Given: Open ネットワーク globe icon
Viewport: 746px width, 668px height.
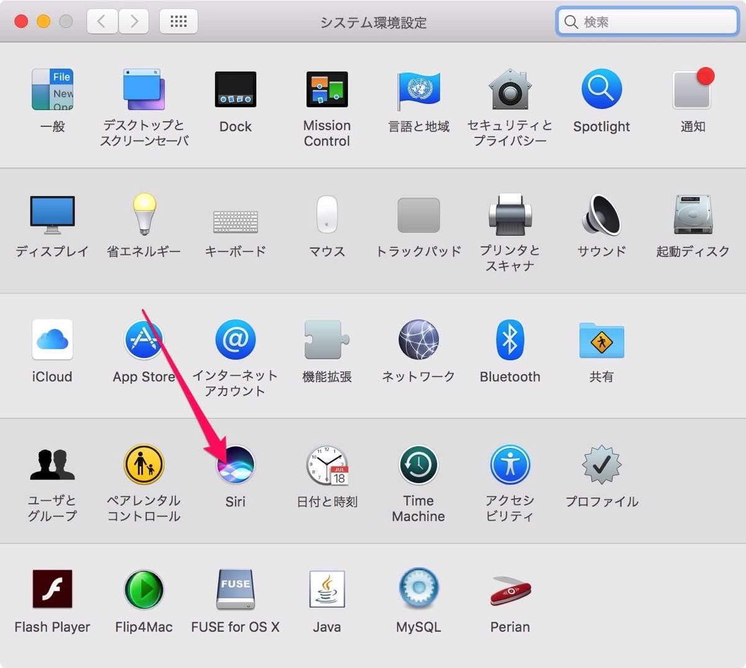Looking at the screenshot, I should click(x=418, y=340).
